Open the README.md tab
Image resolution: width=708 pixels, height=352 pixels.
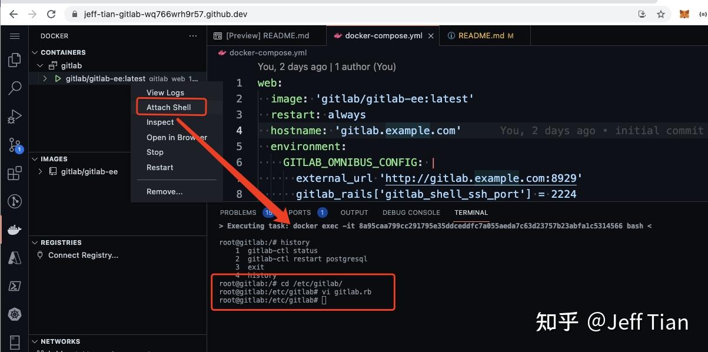pos(484,35)
